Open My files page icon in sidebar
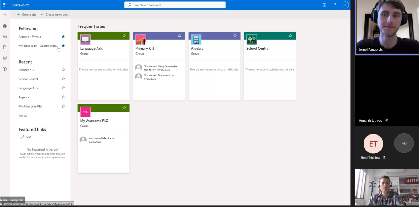Viewport: 419px width, 207px height. [5, 47]
